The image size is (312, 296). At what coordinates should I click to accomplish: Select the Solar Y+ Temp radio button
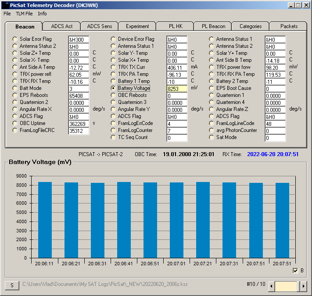(x=212, y=53)
